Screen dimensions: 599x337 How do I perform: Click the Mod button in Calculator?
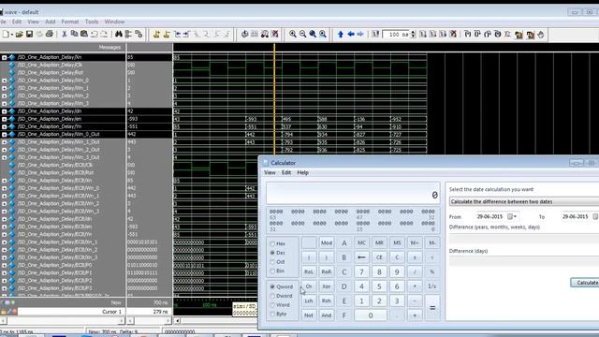pyautogui.click(x=327, y=243)
